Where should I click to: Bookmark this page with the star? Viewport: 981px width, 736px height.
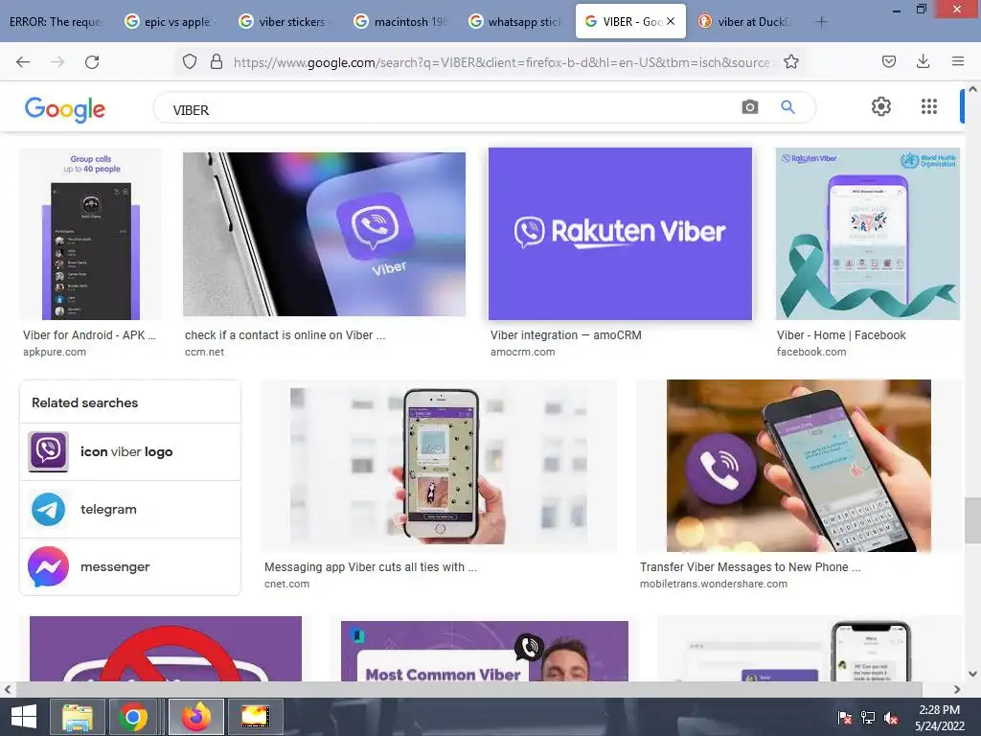(x=790, y=61)
